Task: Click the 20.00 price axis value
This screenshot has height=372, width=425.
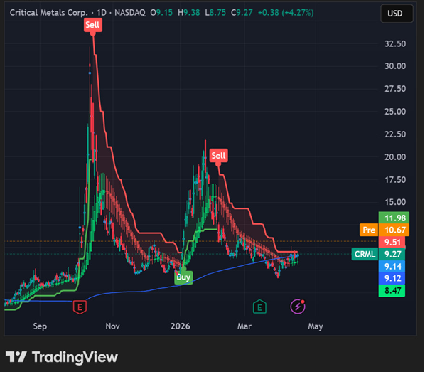Action: pos(395,156)
